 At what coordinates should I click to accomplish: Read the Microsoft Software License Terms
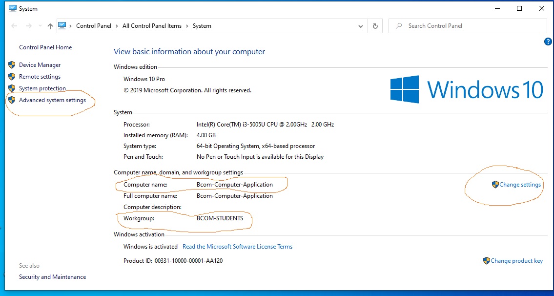238,247
